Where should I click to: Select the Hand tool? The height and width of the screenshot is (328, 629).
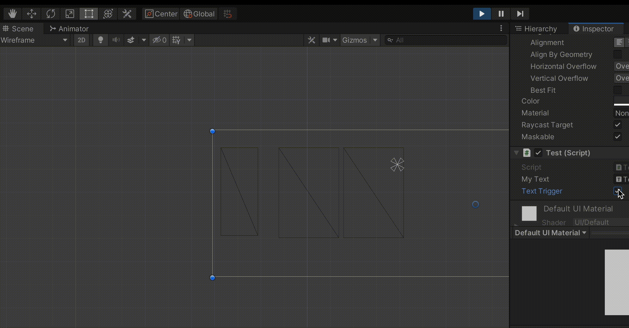tap(12, 14)
